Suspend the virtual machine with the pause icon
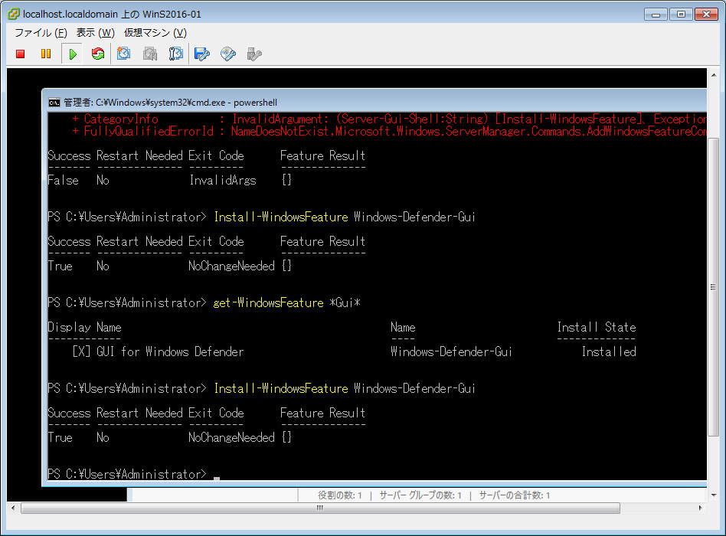726x536 pixels. 46,54
